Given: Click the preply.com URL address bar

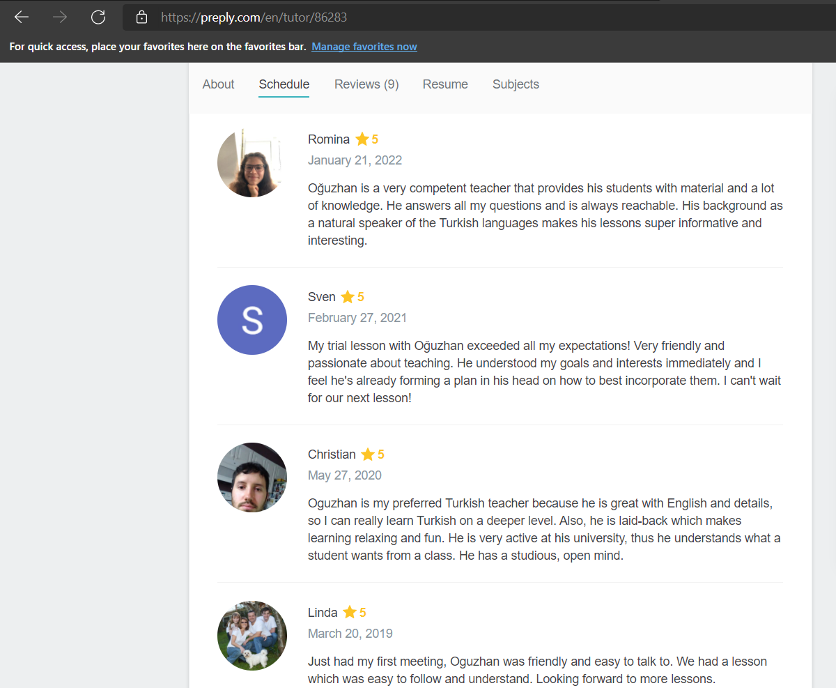Looking at the screenshot, I should [418, 17].
